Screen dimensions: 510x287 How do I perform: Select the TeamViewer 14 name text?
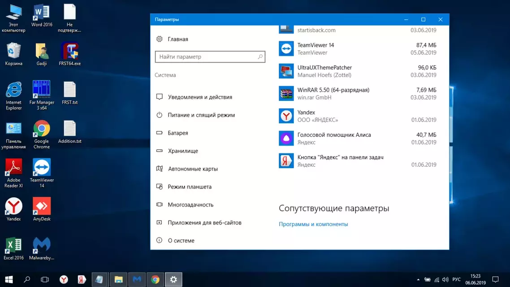(316, 45)
